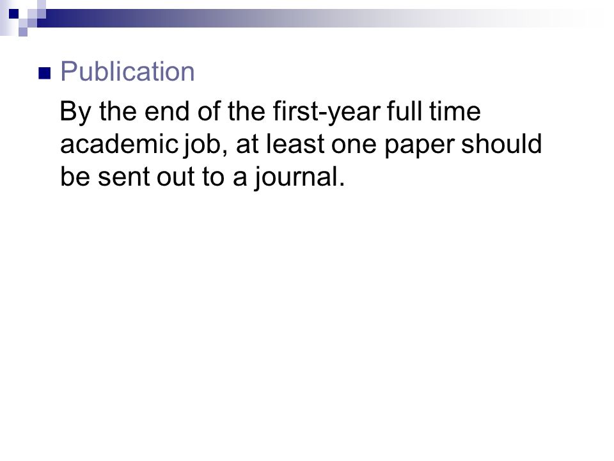Click the word "out" on the third line
The height and width of the screenshot is (461, 614).
(x=175, y=177)
